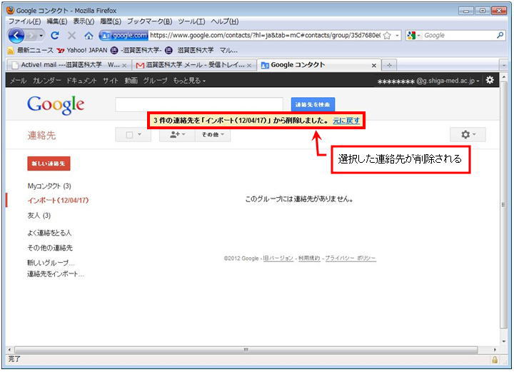The image size is (514, 372).
Task: Reload the page with the refresh icon
Action: 55,35
